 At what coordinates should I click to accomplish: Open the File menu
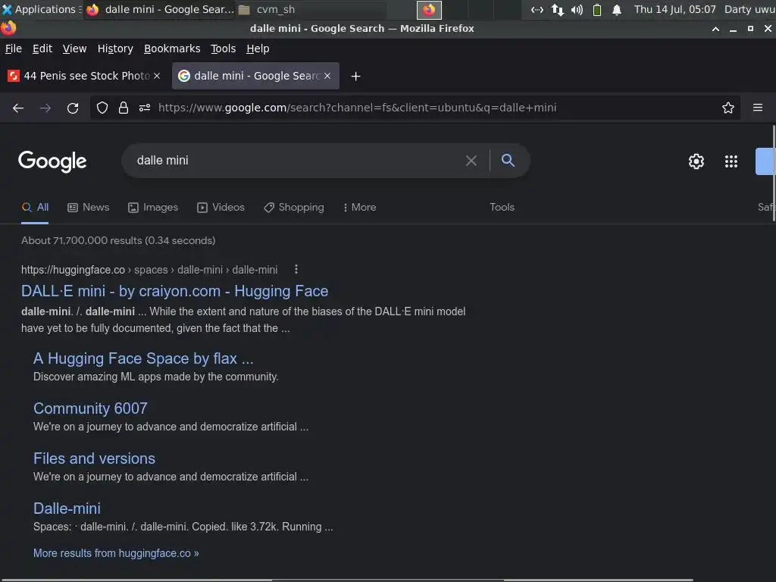(14, 48)
